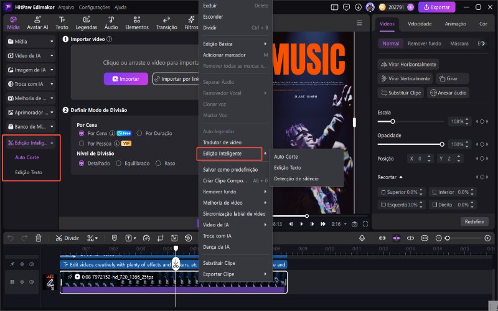Zoom out timeline with minus icon

439,238
